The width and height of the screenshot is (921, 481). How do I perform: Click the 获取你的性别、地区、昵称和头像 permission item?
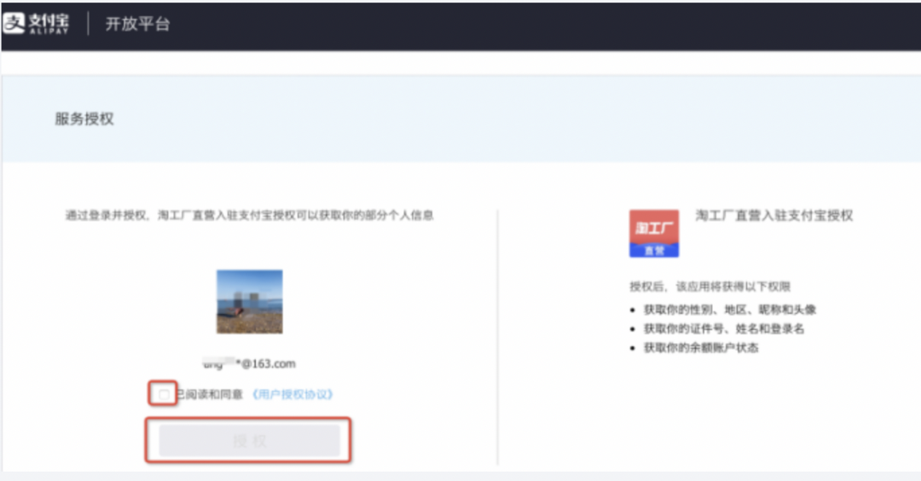(730, 310)
